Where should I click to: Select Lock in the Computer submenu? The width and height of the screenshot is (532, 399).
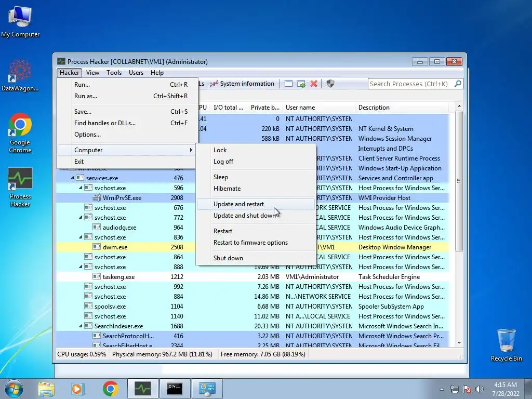click(x=256, y=150)
